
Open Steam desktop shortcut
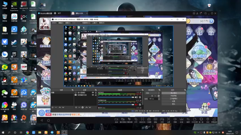click(x=14, y=43)
